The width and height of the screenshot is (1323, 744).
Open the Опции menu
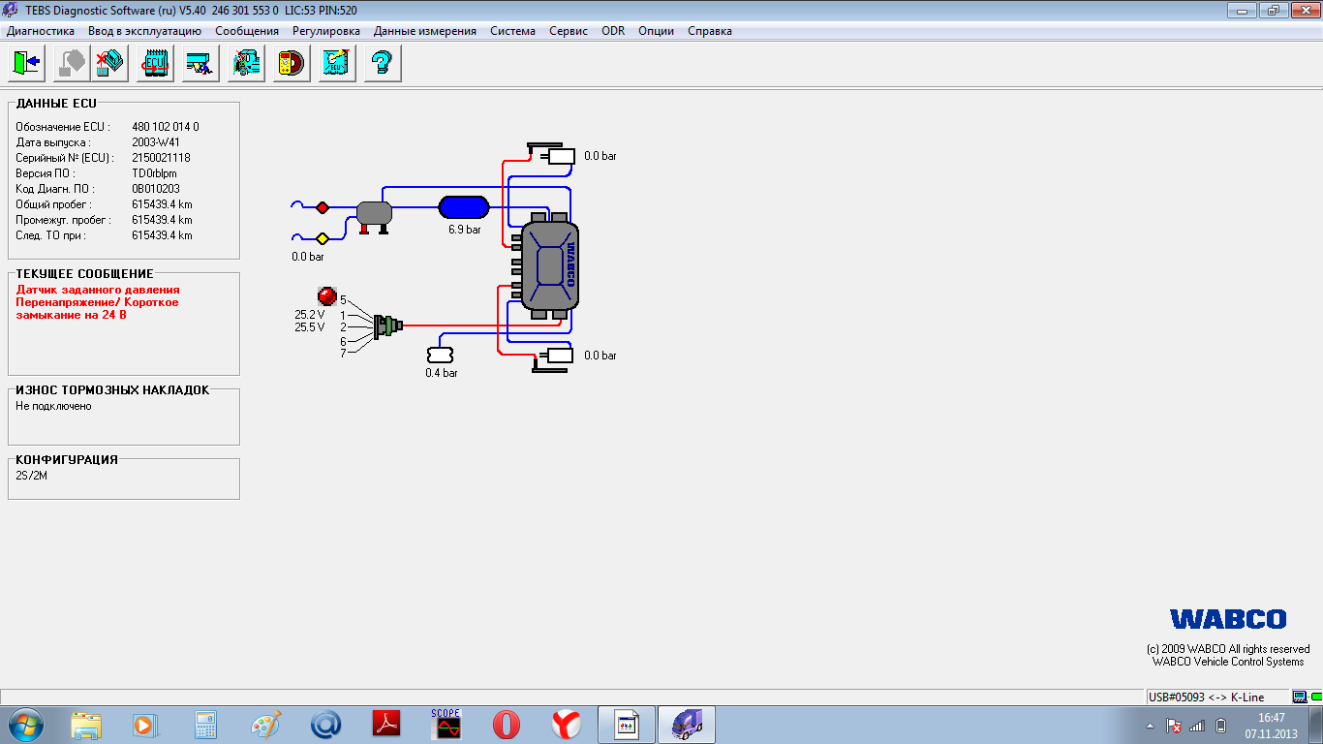pos(656,31)
